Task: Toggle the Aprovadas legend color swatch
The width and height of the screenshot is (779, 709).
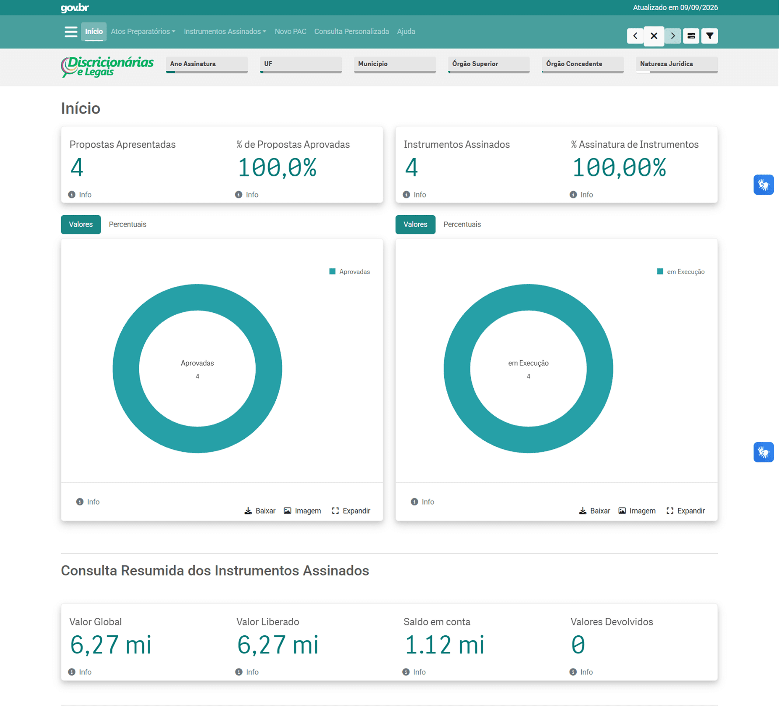Action: click(x=332, y=271)
